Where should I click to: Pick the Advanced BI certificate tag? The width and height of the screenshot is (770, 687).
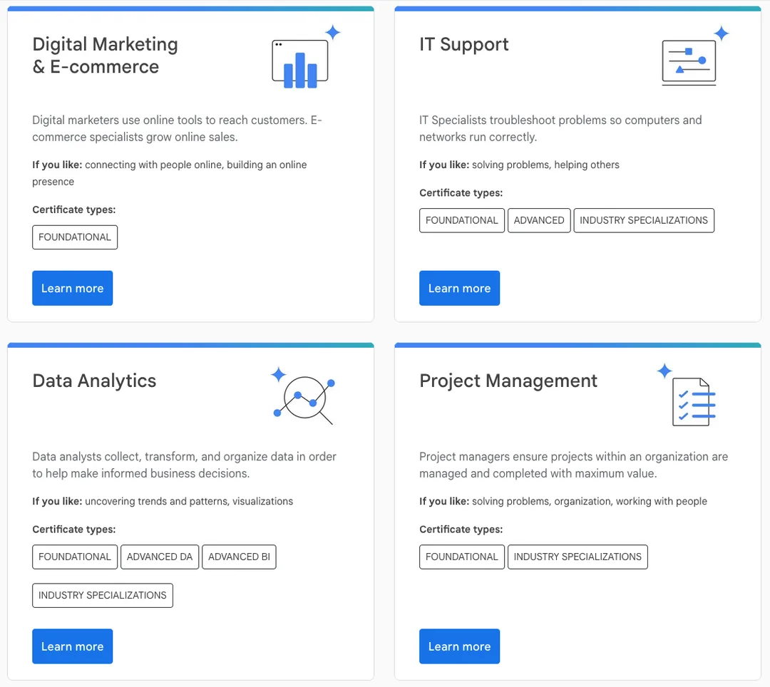[239, 557]
